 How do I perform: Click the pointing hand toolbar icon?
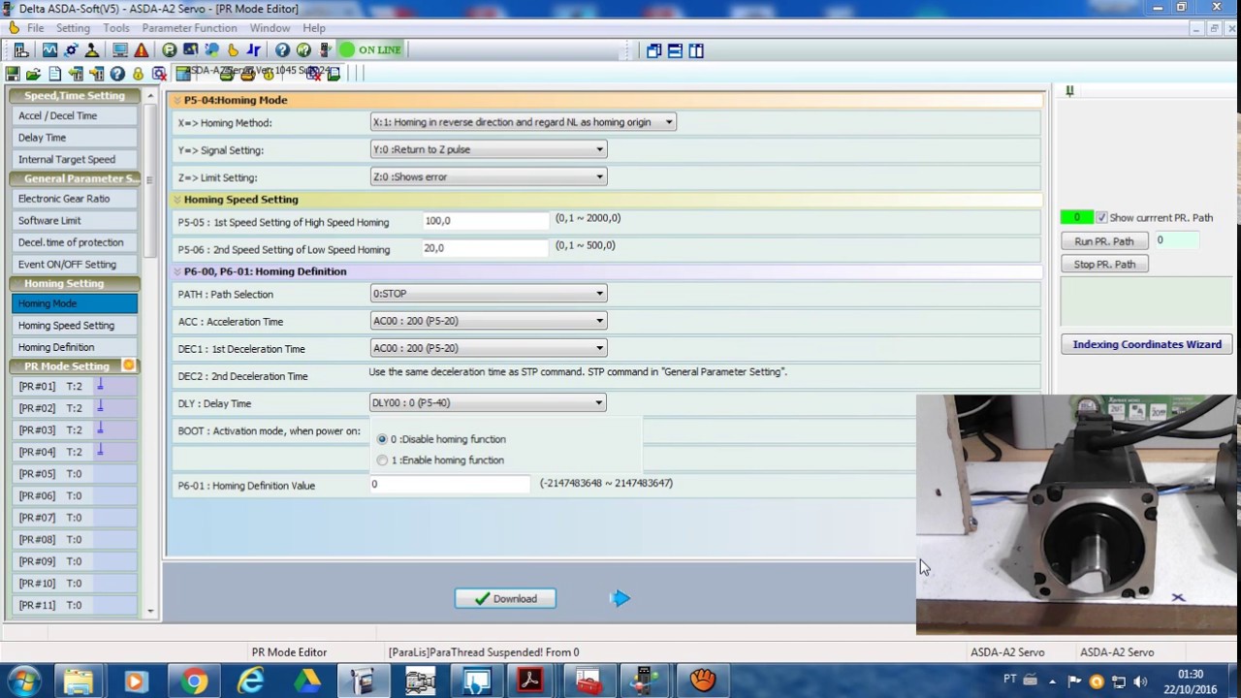click(233, 49)
